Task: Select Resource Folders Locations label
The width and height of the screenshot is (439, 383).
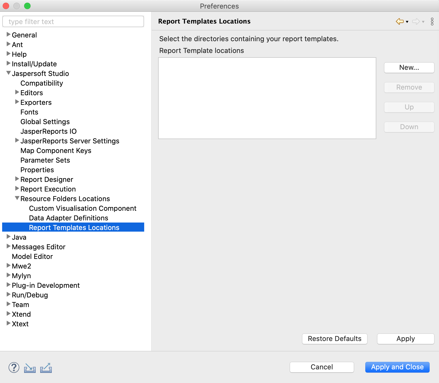Action: point(65,199)
